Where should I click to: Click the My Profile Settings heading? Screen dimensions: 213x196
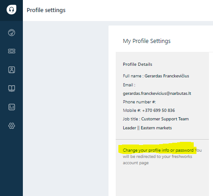(147, 41)
